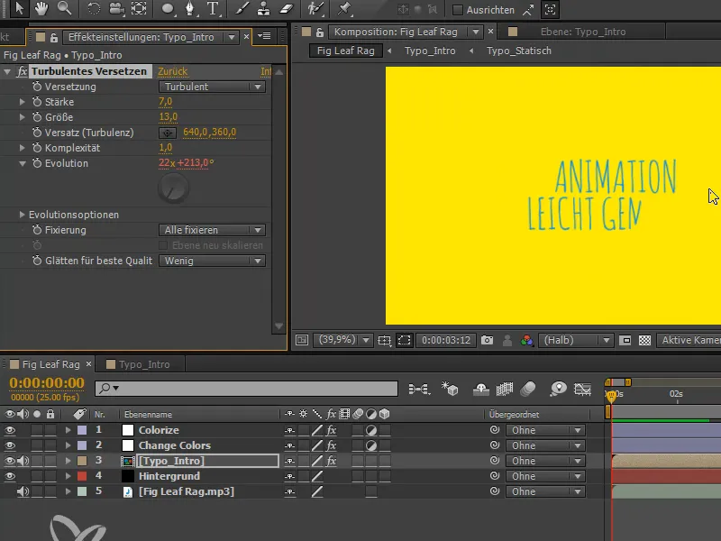
Task: Toggle transparency grid in viewer
Action: point(644,340)
